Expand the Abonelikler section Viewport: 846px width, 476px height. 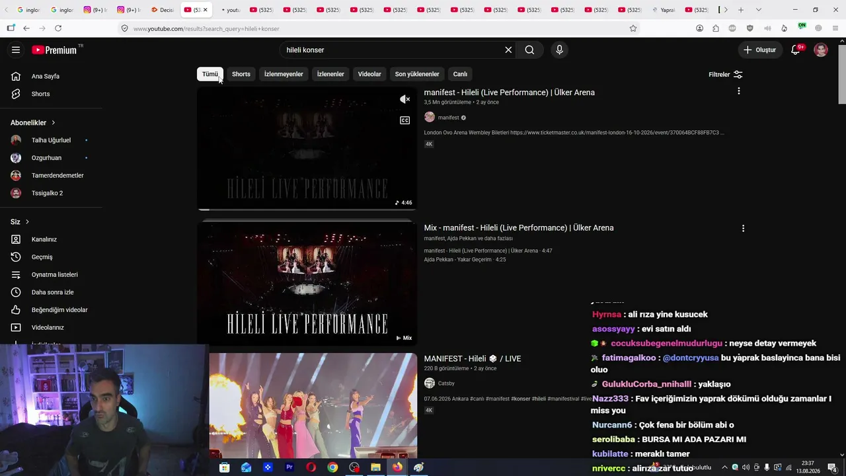pyautogui.click(x=33, y=122)
